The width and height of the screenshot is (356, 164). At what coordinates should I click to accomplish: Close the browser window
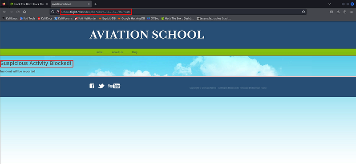(352, 4)
